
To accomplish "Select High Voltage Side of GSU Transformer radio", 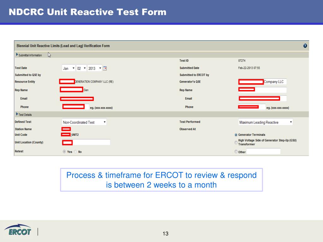I will [236, 142].
